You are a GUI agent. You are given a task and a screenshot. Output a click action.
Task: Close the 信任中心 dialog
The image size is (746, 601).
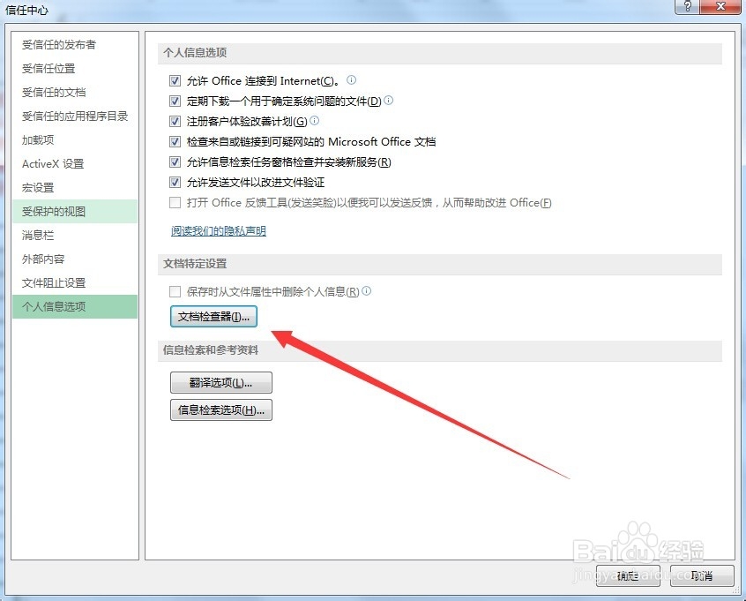pyautogui.click(x=721, y=6)
